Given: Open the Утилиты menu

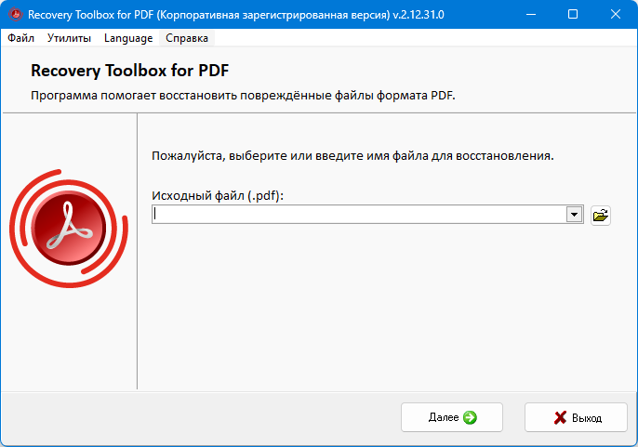Looking at the screenshot, I should coord(69,38).
